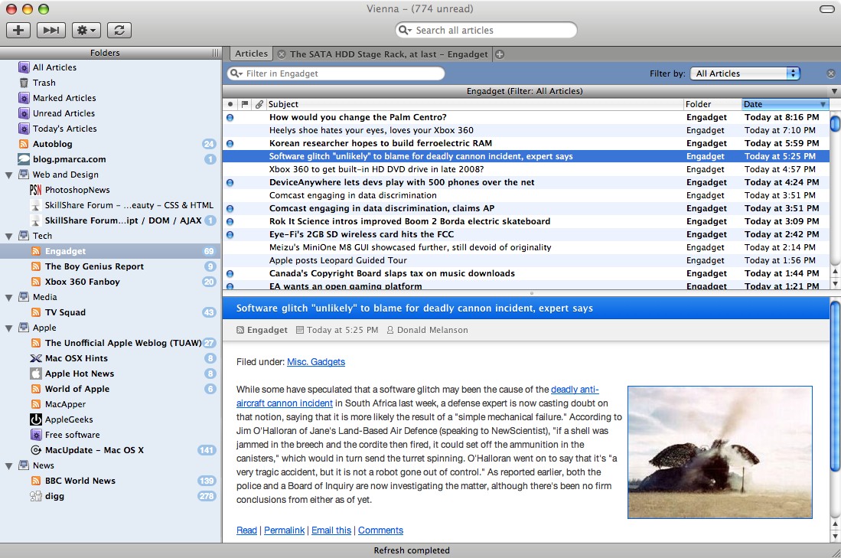Screen dimensions: 841x558
Task: Click the Xbox 360 Fanboy feed icon
Action: [x=36, y=282]
